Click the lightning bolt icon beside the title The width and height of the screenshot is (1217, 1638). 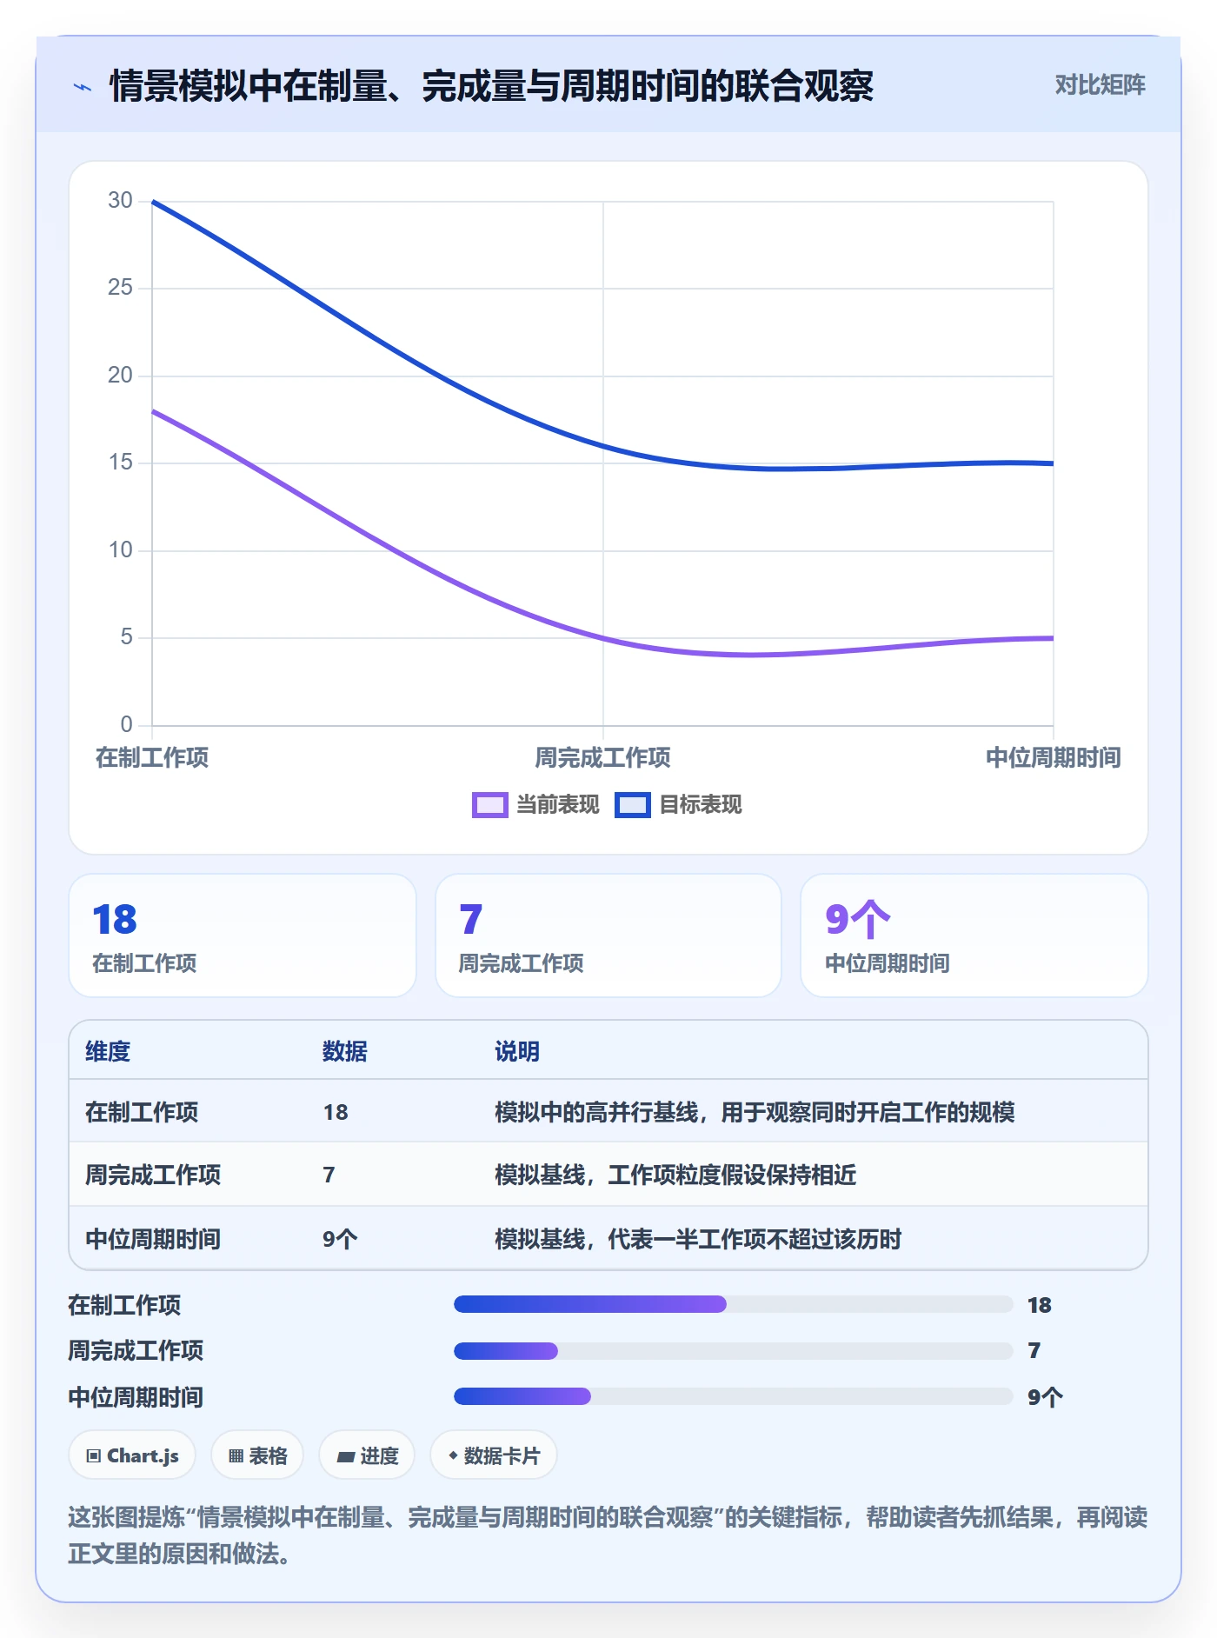[83, 87]
